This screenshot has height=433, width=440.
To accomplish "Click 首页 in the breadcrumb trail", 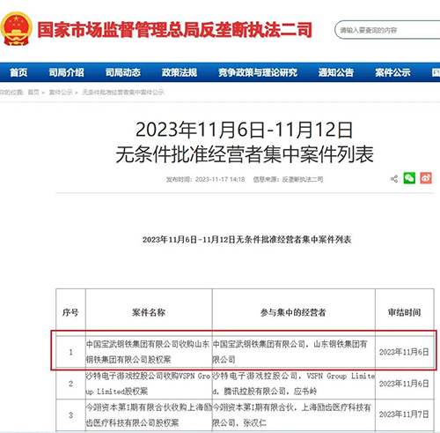I will click(33, 93).
